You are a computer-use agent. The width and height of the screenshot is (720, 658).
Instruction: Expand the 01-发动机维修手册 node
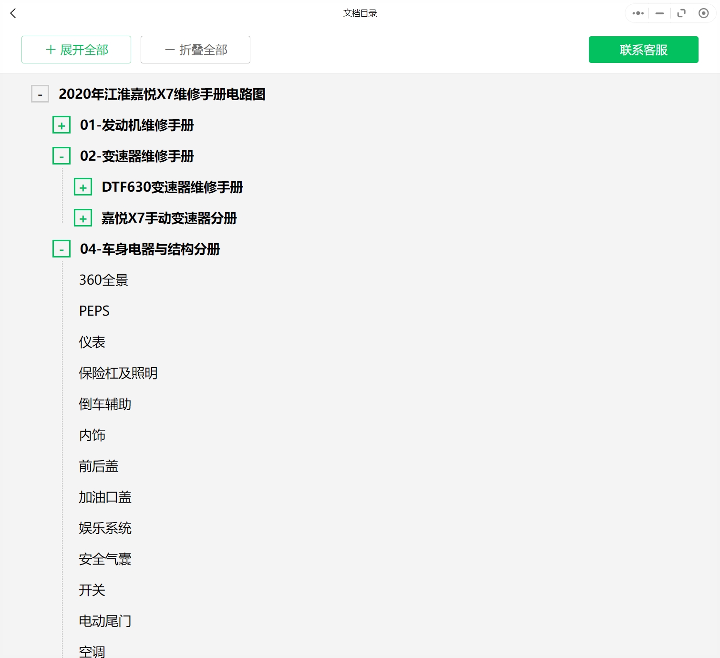[x=61, y=125]
